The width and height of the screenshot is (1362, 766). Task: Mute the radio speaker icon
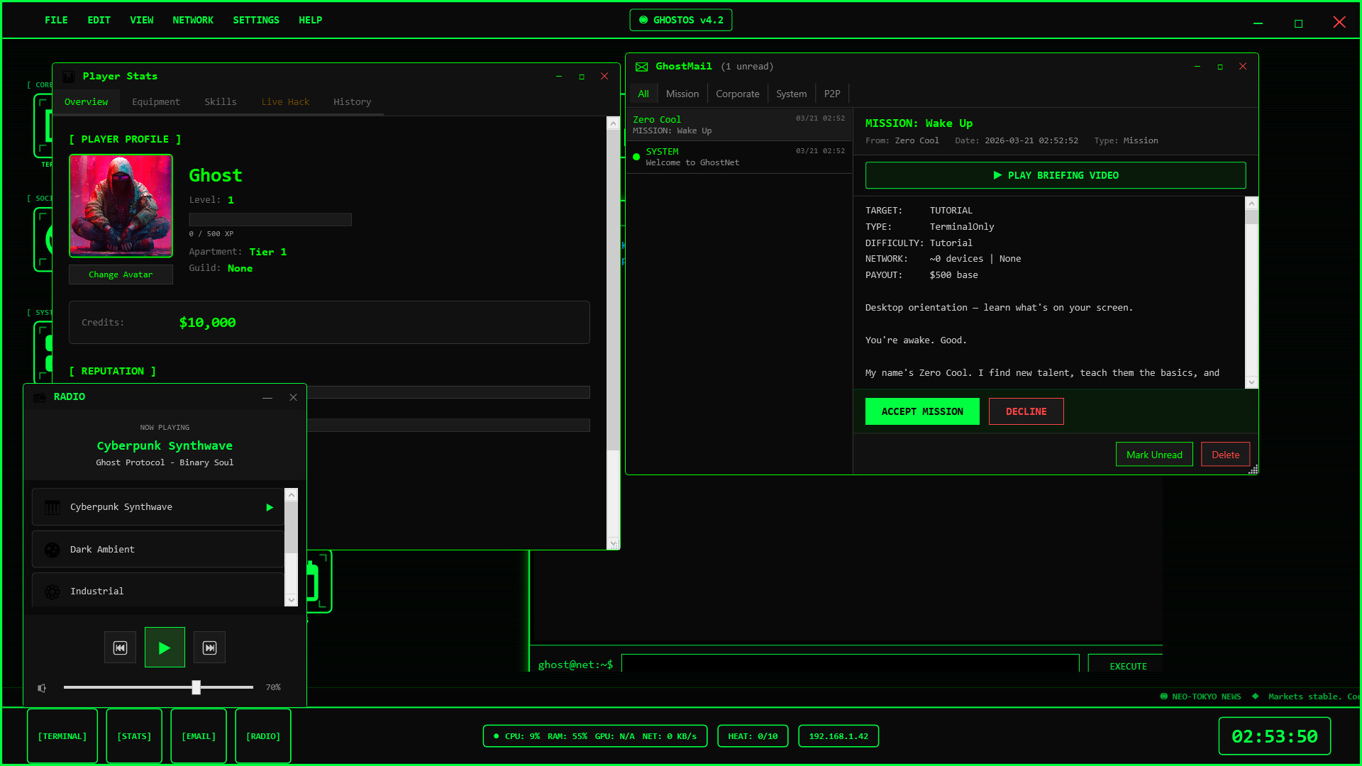[x=42, y=688]
